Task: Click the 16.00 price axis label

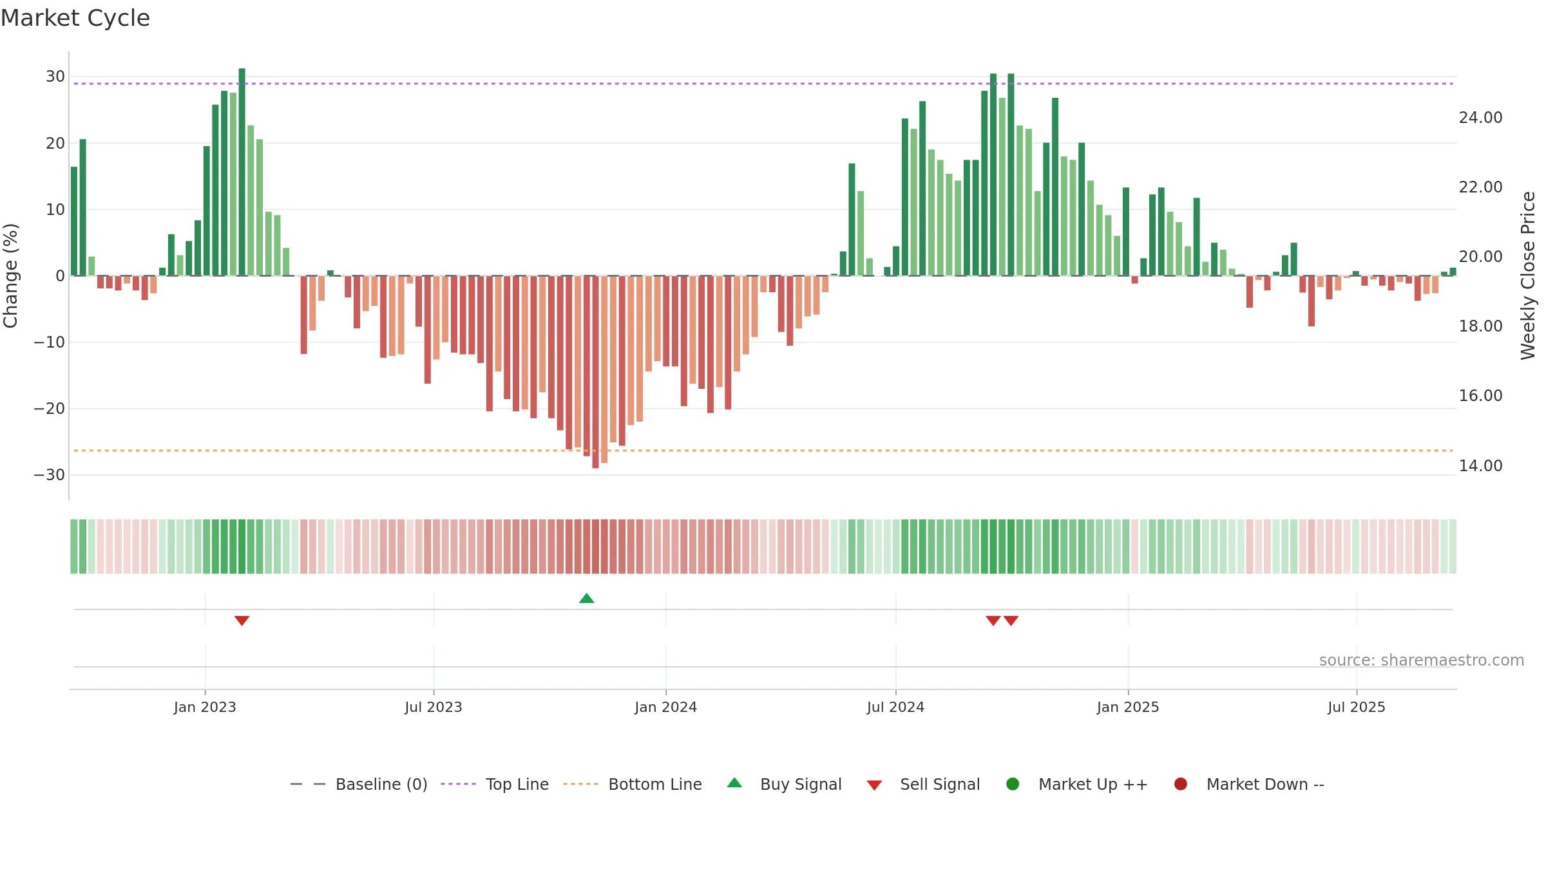Action: click(1480, 395)
